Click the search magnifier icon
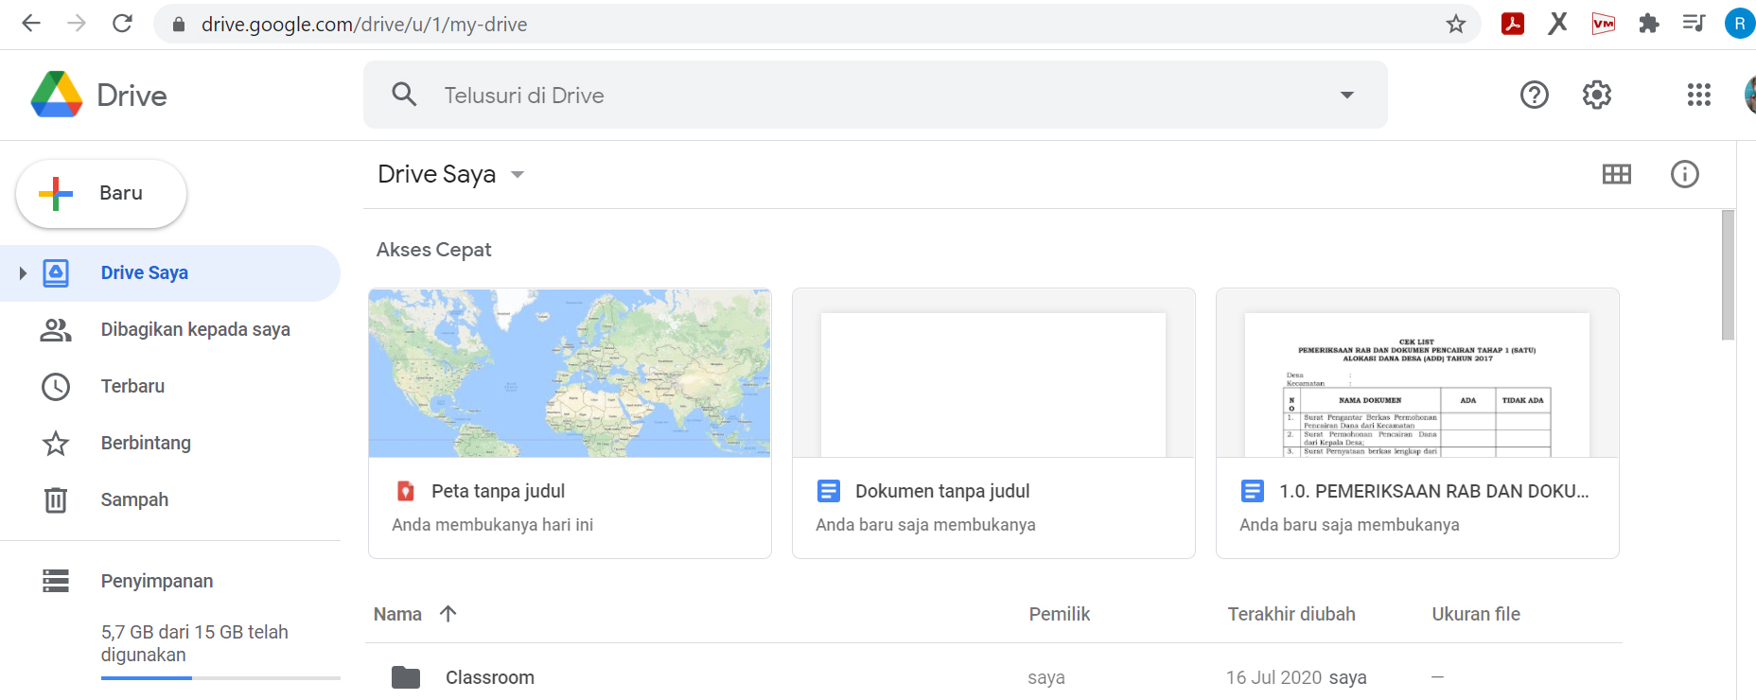 [x=404, y=95]
